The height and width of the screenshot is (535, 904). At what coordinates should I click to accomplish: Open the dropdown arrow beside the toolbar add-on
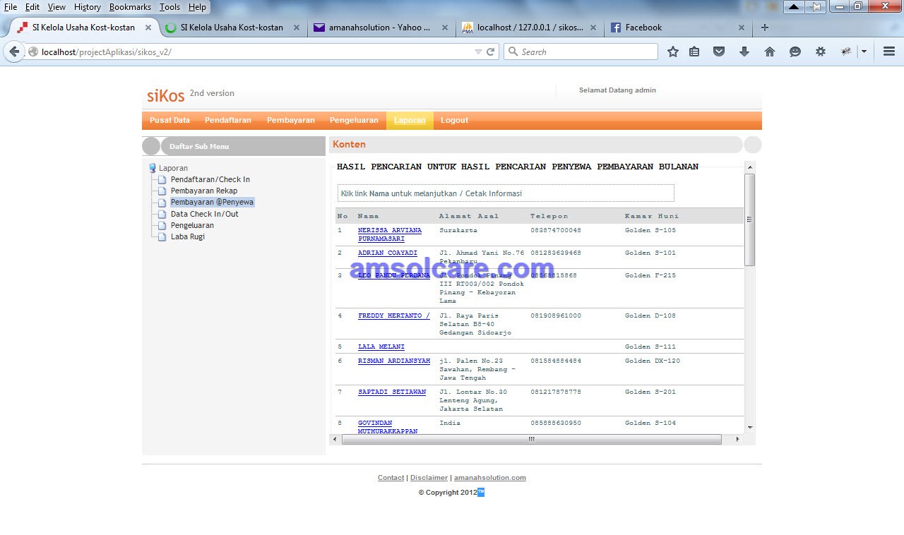coord(864,52)
